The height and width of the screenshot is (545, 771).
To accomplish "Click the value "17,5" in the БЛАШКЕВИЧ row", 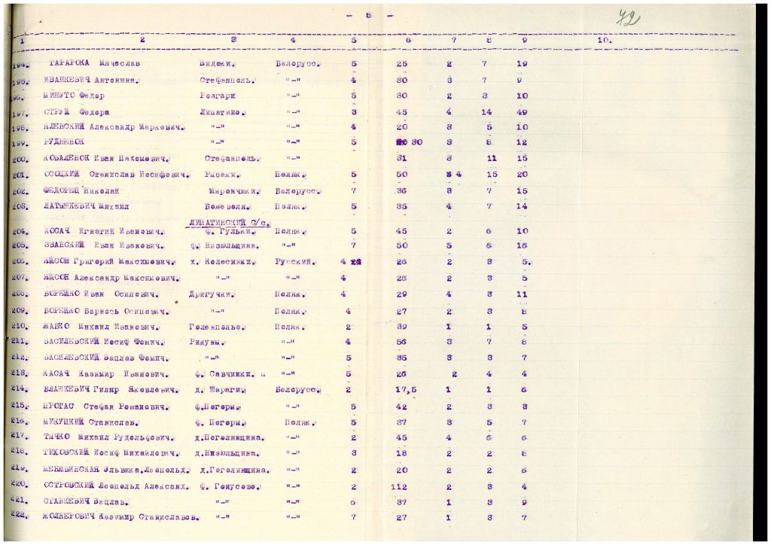I will tap(406, 390).
